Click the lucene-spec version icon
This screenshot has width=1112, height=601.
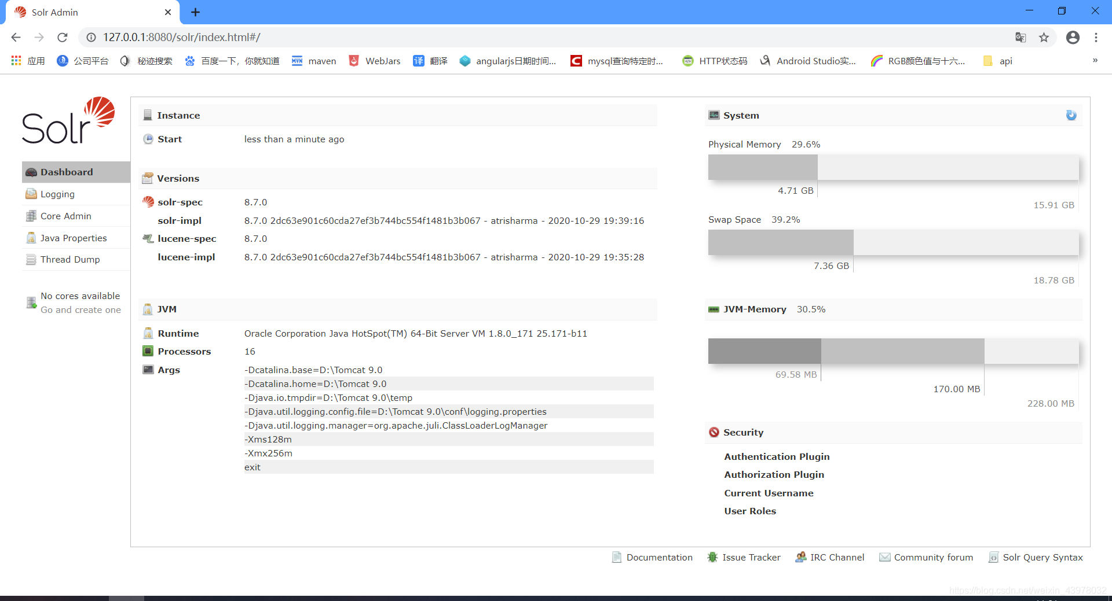(148, 238)
